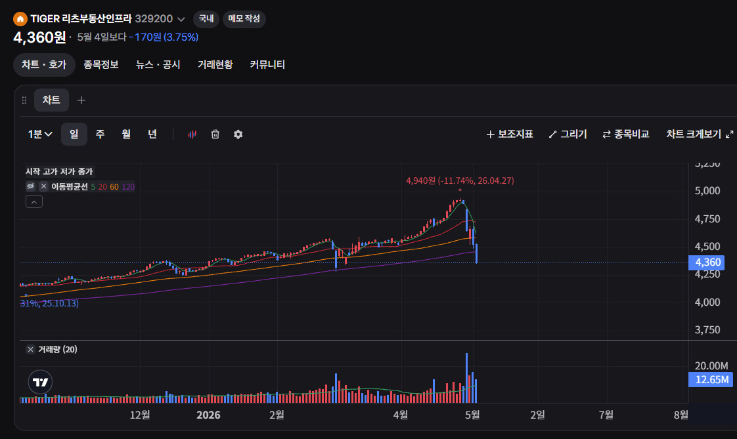The height and width of the screenshot is (439, 737).
Task: Open the 그리기 drawing tool
Action: pyautogui.click(x=568, y=135)
